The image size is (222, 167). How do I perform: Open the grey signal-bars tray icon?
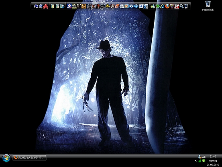point(204,157)
